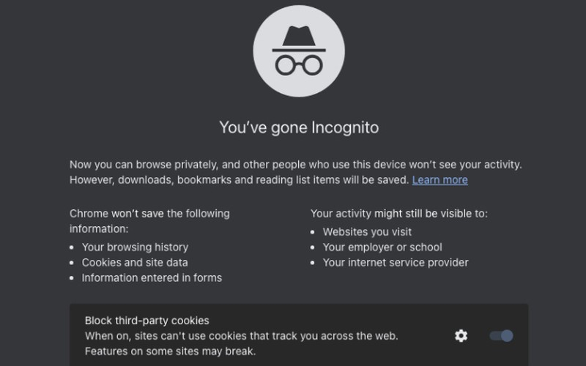Open cookie settings via gear icon
The height and width of the screenshot is (366, 586).
click(461, 335)
